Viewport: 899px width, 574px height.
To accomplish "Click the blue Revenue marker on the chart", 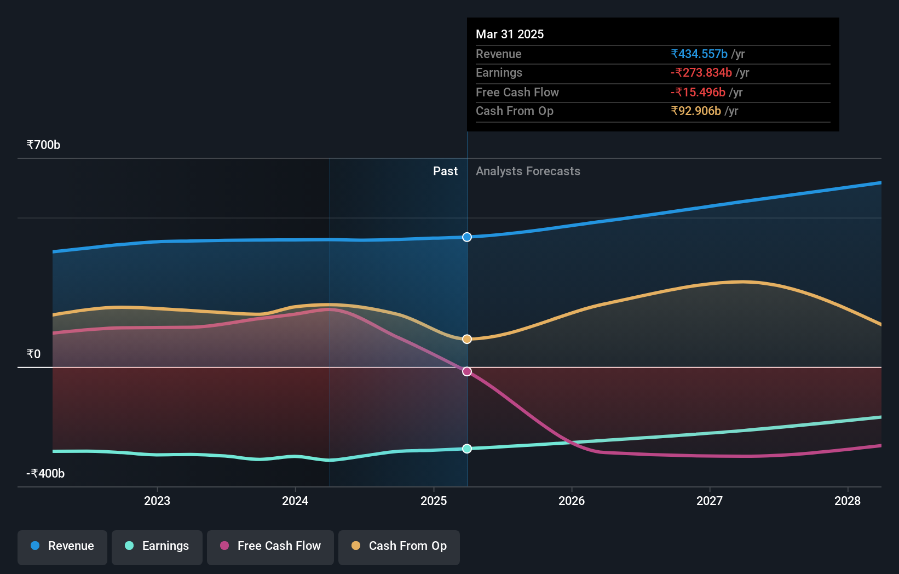I will [x=467, y=237].
